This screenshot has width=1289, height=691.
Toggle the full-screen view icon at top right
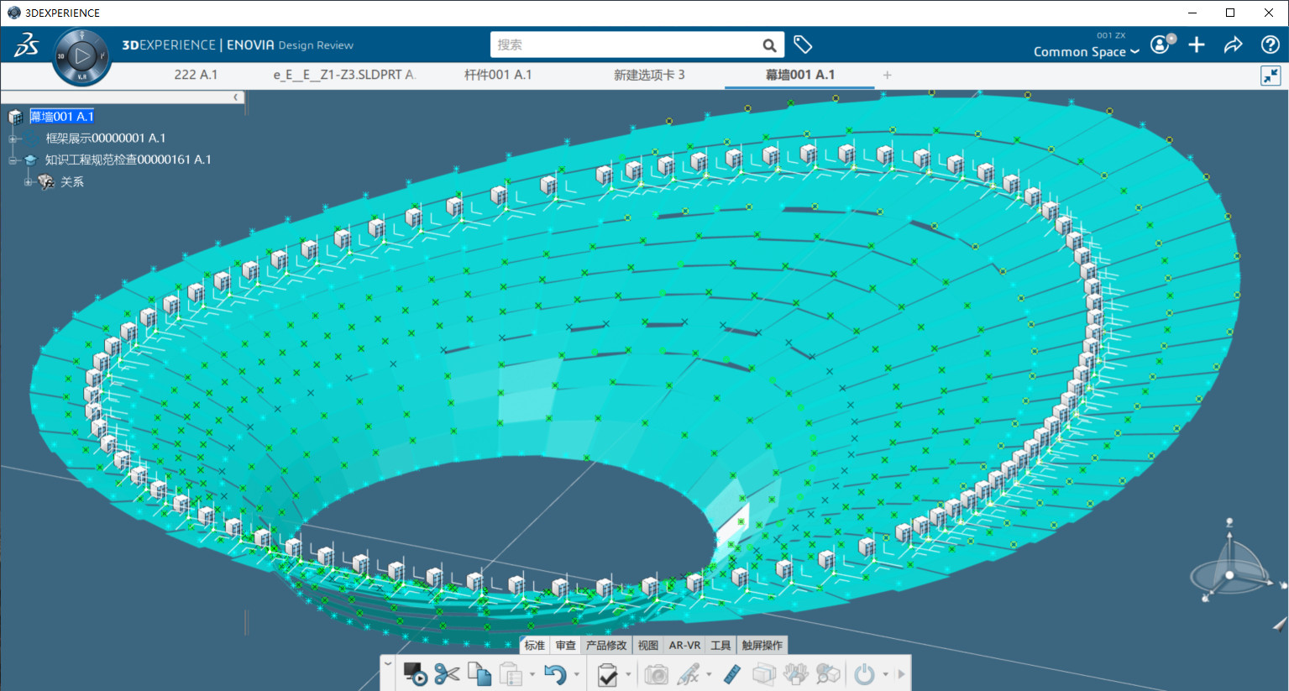tap(1271, 76)
